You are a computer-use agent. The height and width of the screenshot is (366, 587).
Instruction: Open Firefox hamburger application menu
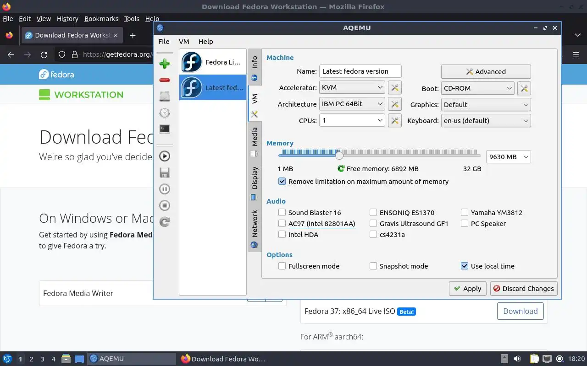click(576, 54)
